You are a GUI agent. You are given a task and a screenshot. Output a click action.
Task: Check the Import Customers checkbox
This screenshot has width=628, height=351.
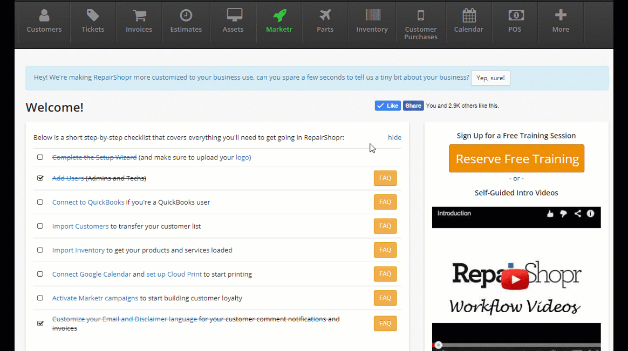coord(40,226)
